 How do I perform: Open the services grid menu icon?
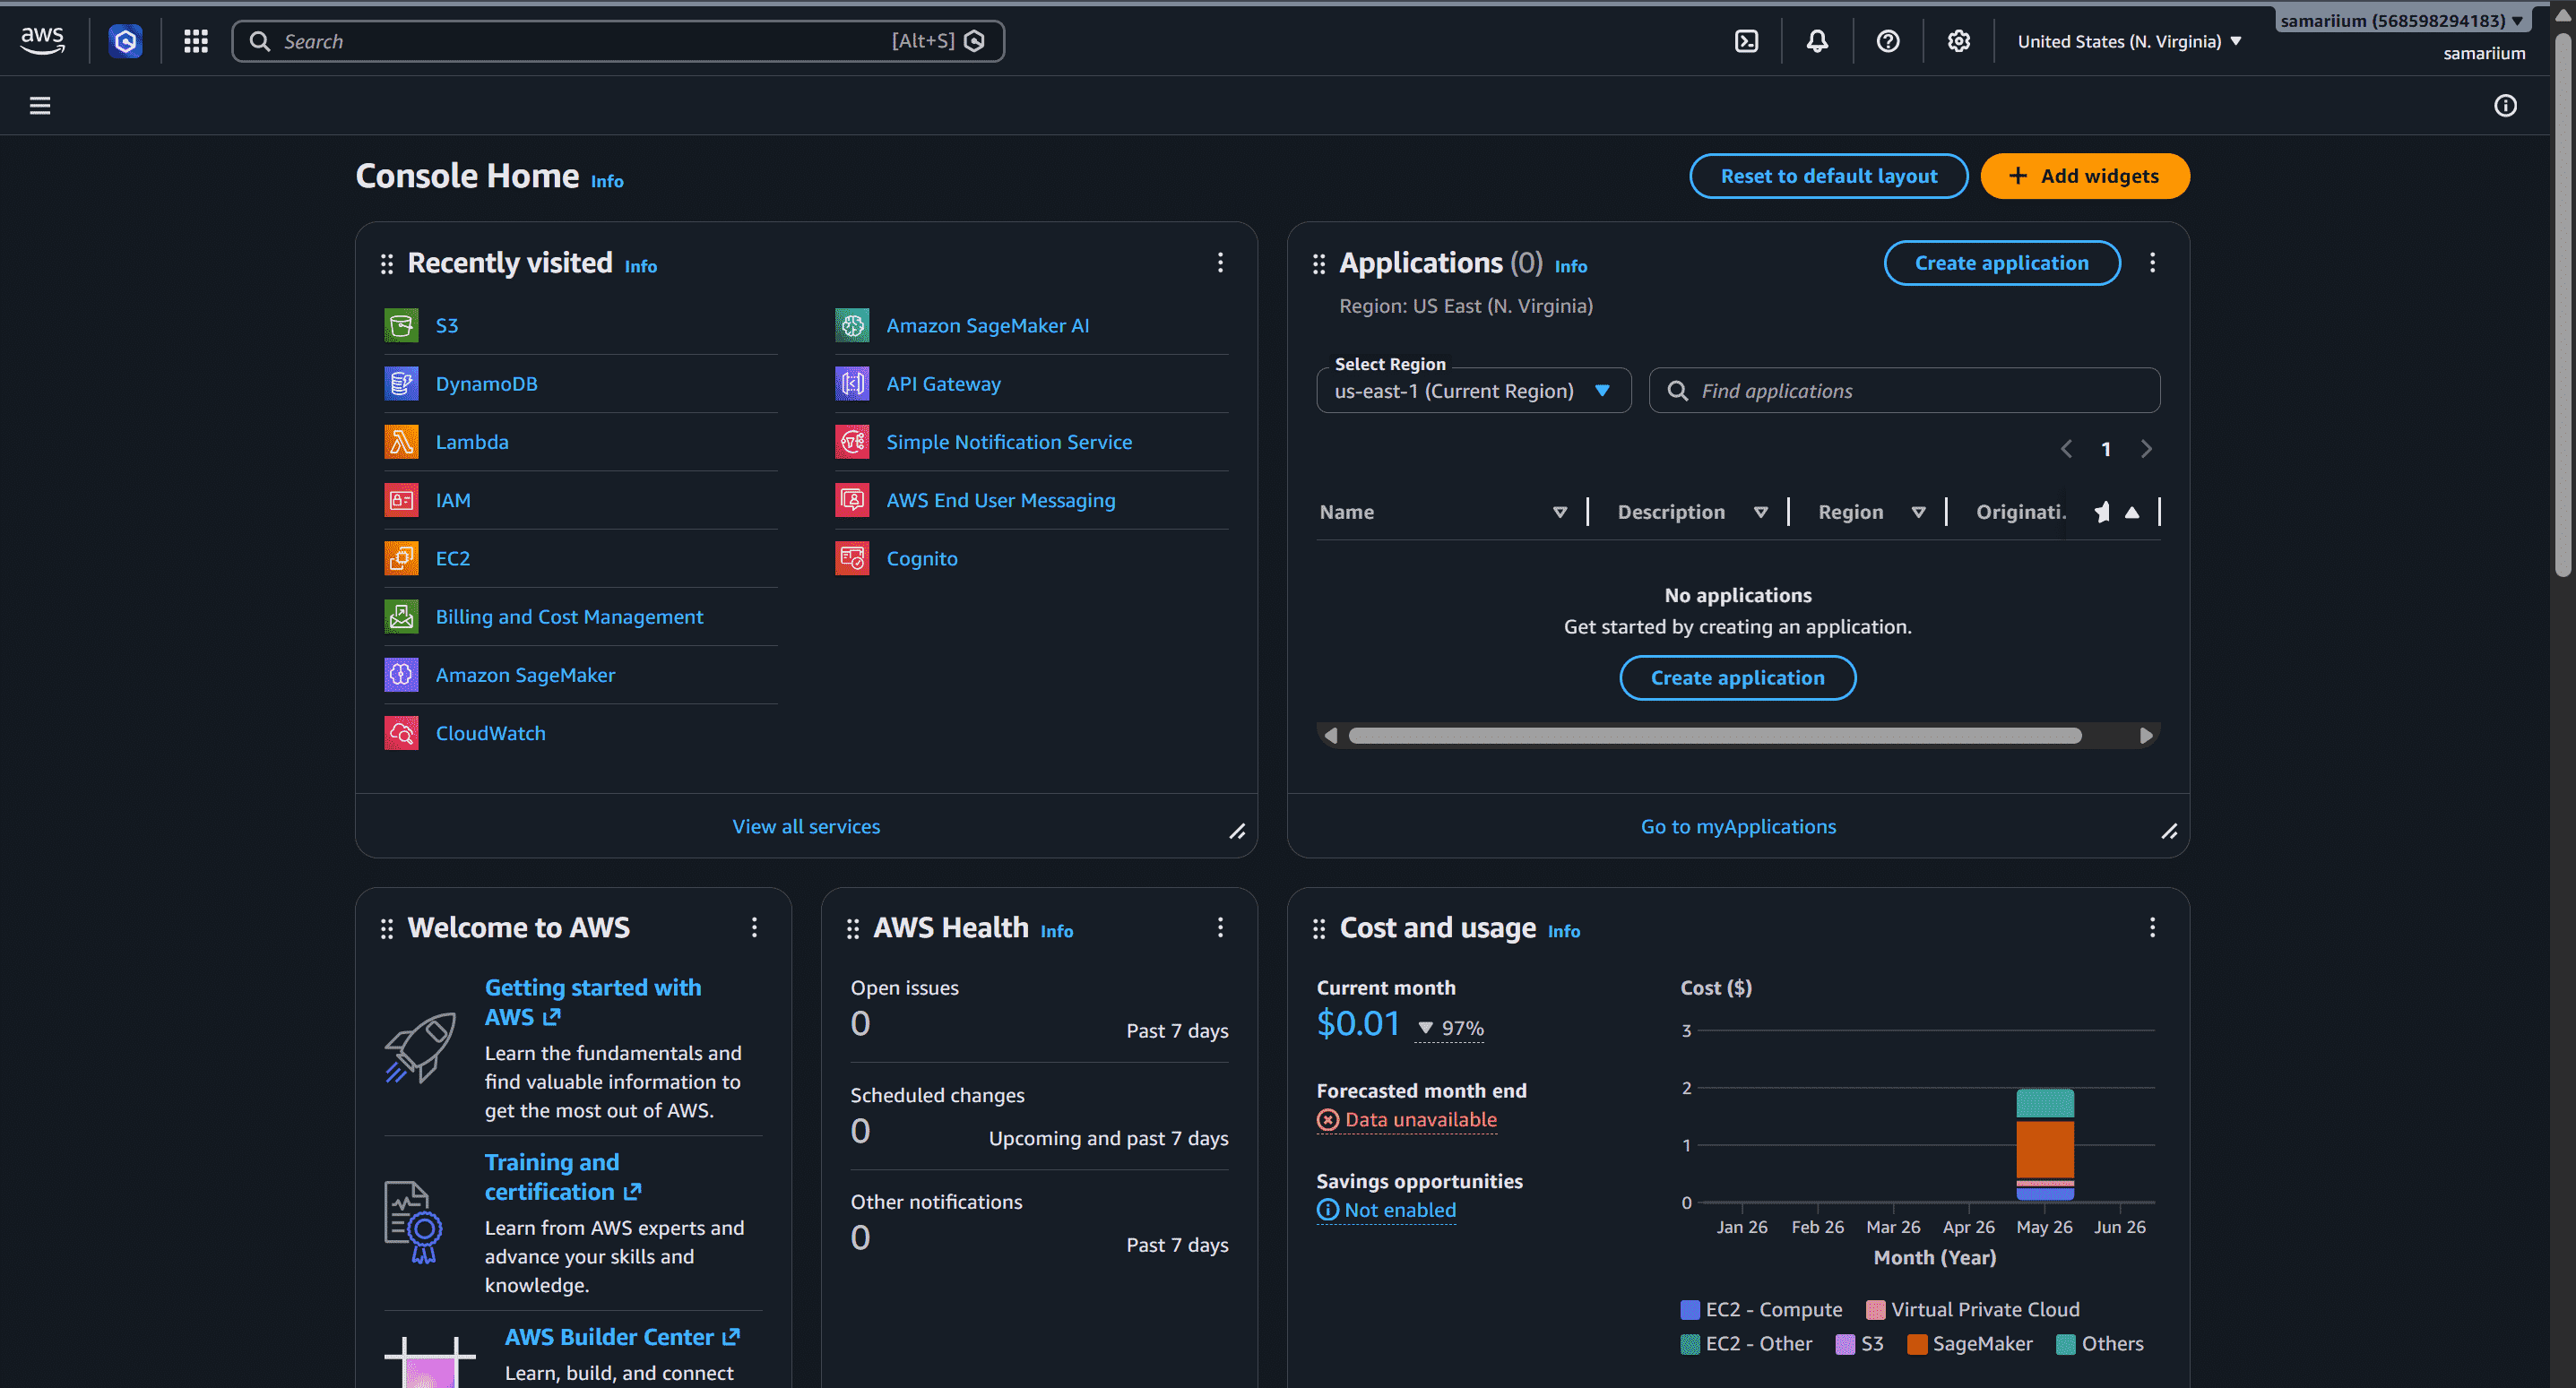coord(196,41)
